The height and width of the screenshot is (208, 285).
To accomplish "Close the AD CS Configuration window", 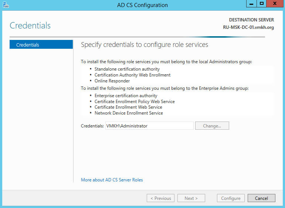I will point(275,4).
